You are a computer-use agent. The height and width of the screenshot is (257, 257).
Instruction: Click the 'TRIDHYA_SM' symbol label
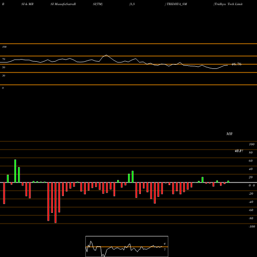[x=176, y=4]
